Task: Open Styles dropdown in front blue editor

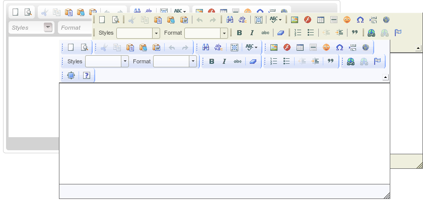Action: tap(124, 61)
